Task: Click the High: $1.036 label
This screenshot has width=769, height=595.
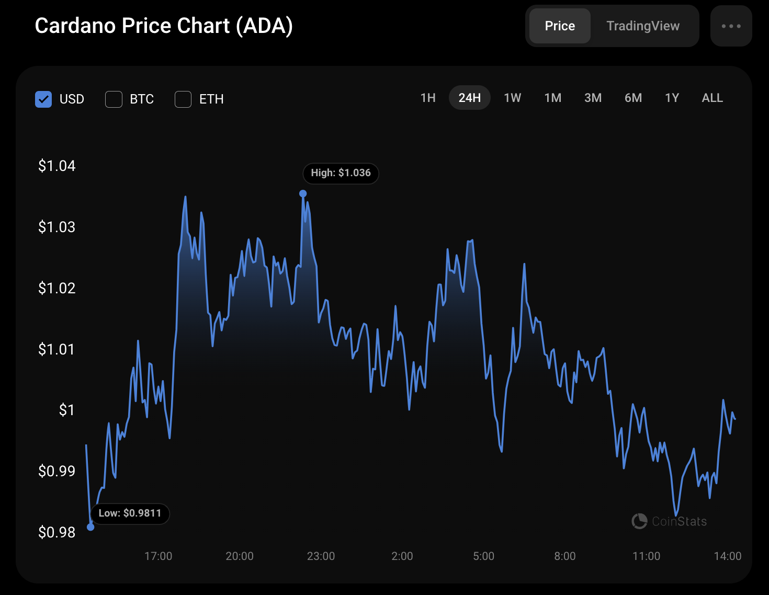Action: click(x=341, y=173)
